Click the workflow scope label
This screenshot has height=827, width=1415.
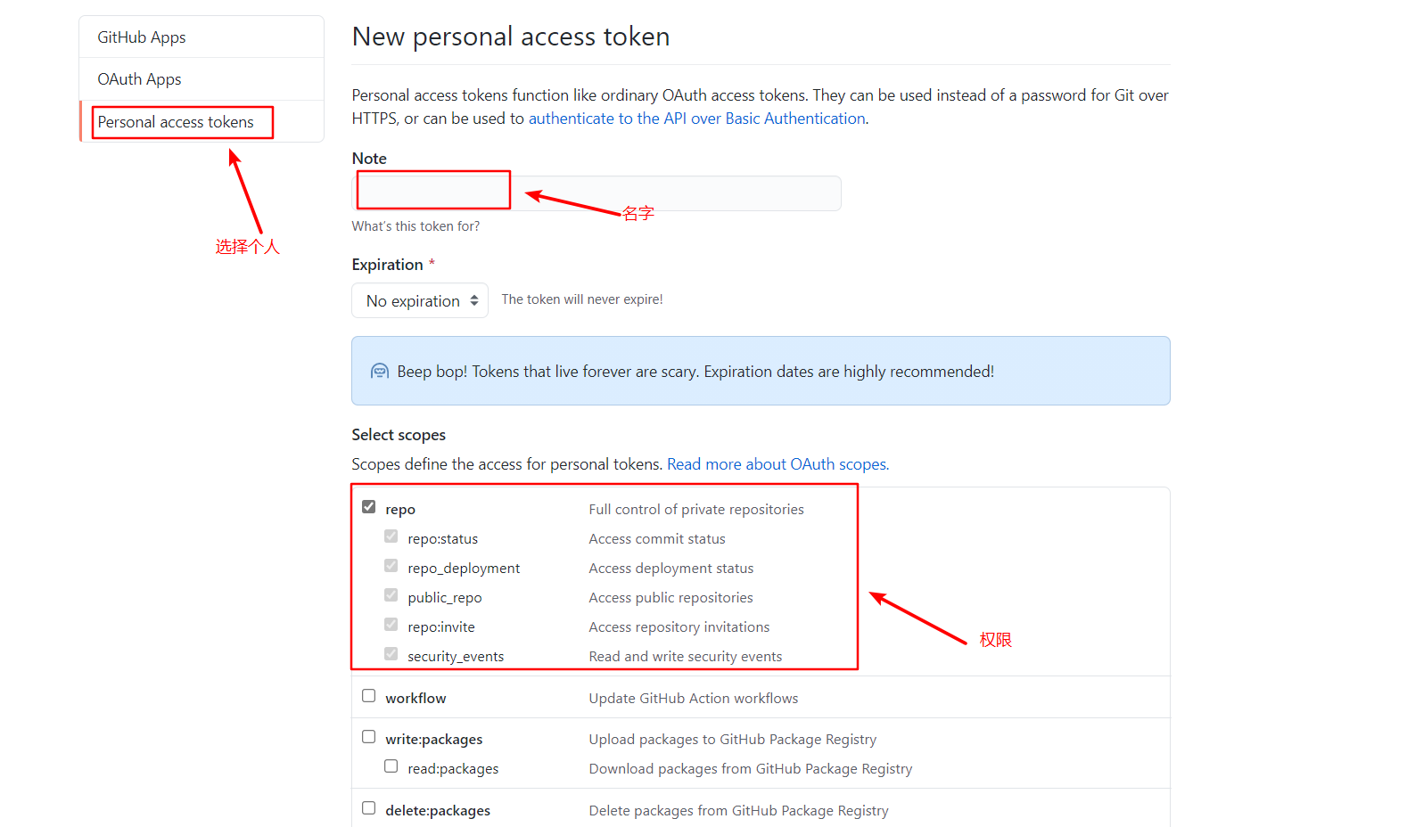click(415, 698)
